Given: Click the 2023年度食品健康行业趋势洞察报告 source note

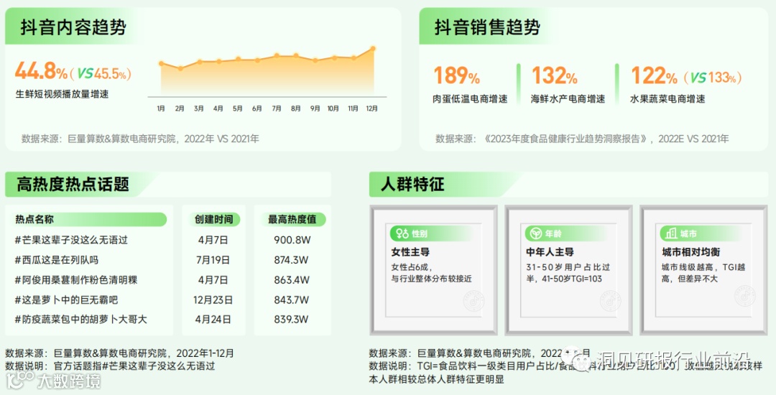Looking at the screenshot, I should [582, 139].
